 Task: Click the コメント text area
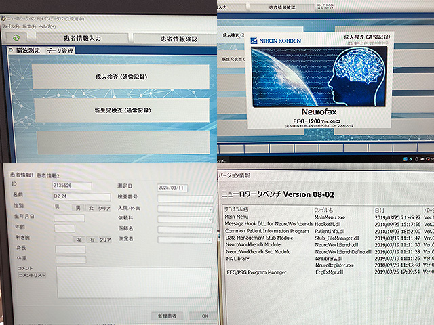tap(134, 282)
